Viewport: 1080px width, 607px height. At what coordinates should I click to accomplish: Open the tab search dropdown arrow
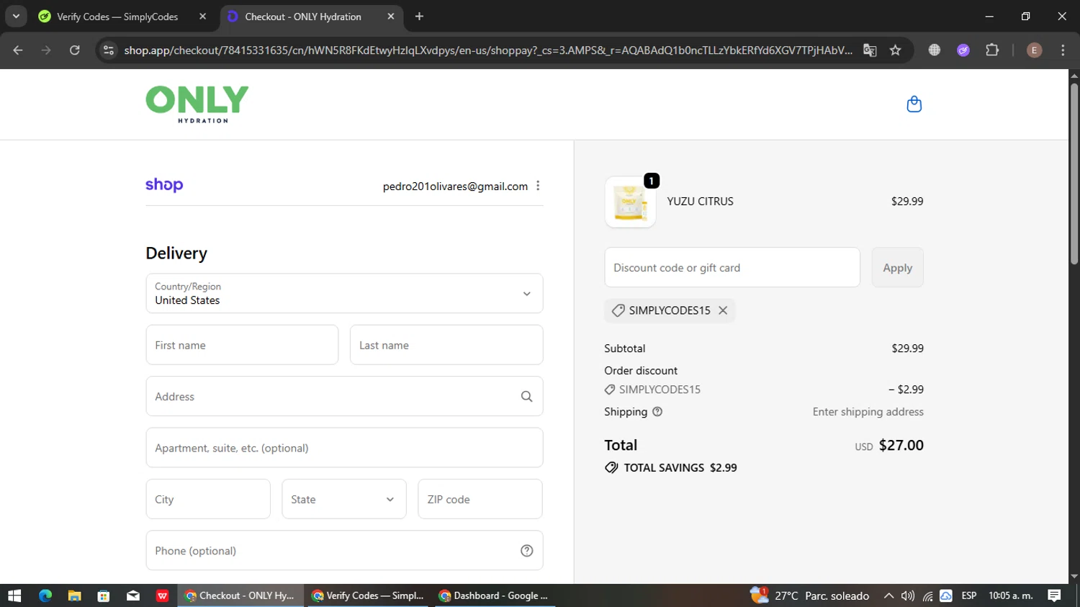16,17
